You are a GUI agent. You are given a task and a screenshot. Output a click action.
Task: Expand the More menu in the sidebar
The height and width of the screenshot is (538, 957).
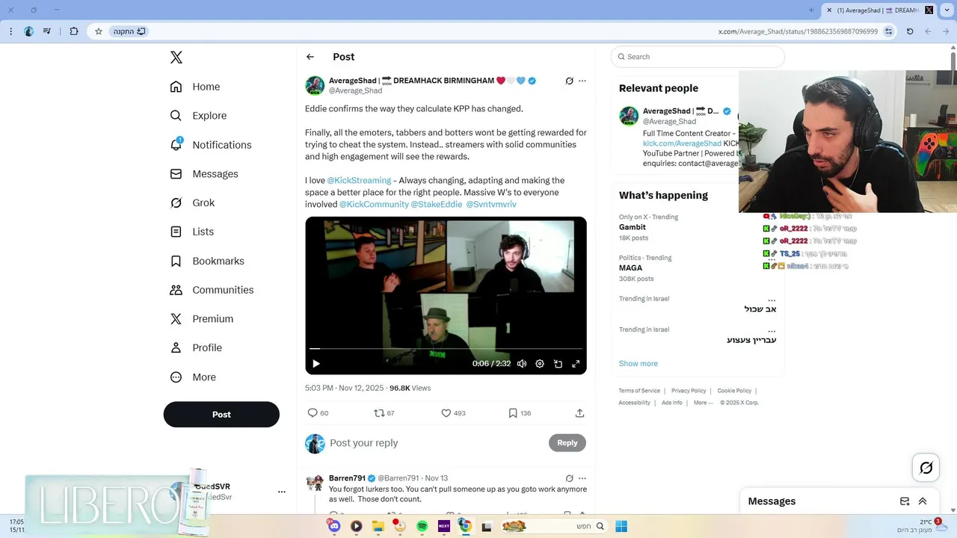tap(193, 377)
